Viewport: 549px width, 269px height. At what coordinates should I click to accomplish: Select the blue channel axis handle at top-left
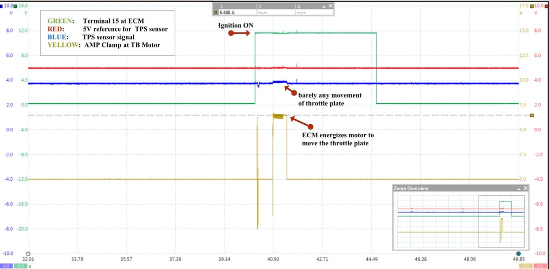1,6
